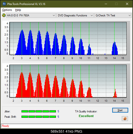Click the red histogram peak at 14

115,93
